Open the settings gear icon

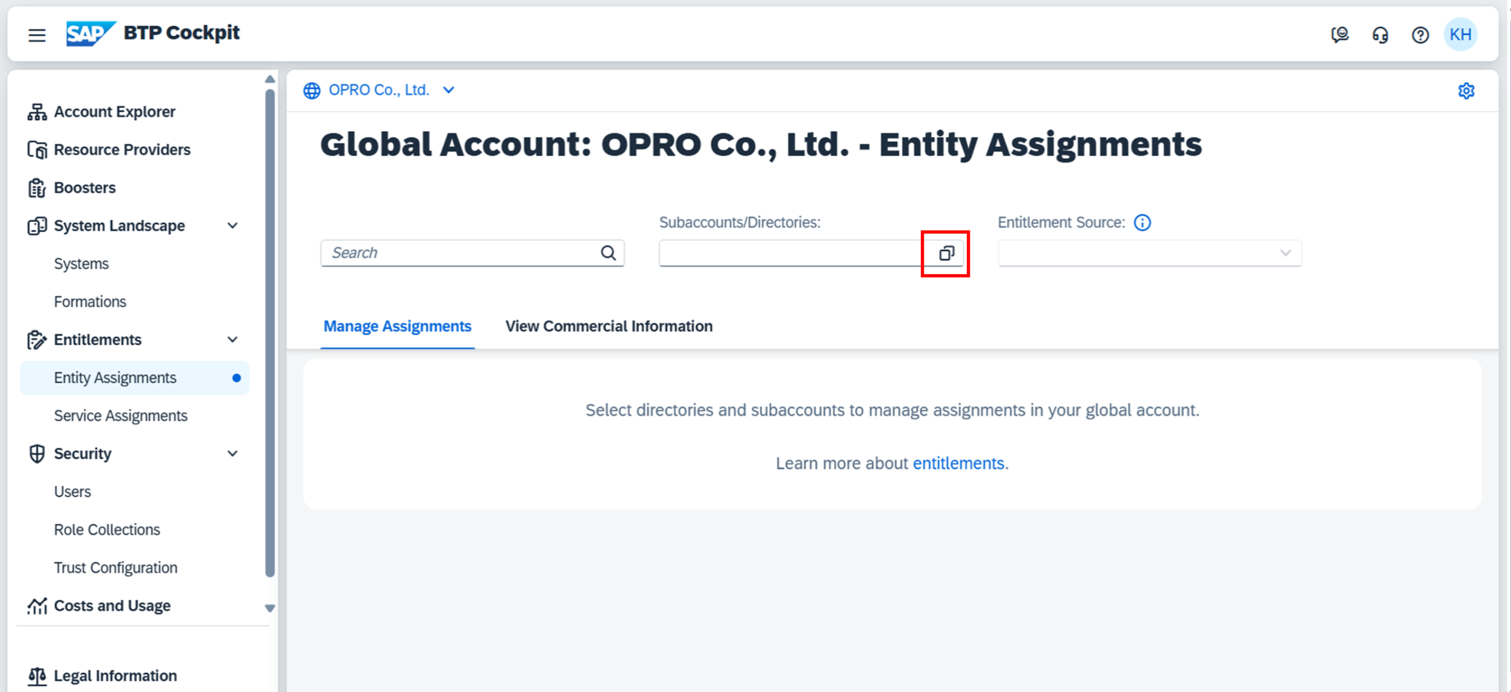[1466, 91]
